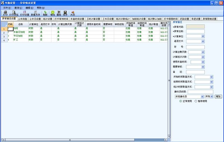Click the 操作员权限 input field
The image size is (224, 142).
[200, 92]
